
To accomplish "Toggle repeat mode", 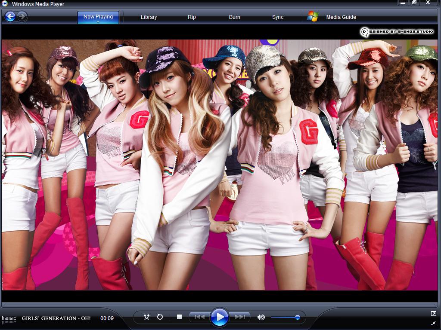I will pos(160,317).
